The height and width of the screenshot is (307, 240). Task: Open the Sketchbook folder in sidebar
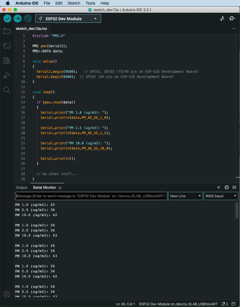(7, 31)
